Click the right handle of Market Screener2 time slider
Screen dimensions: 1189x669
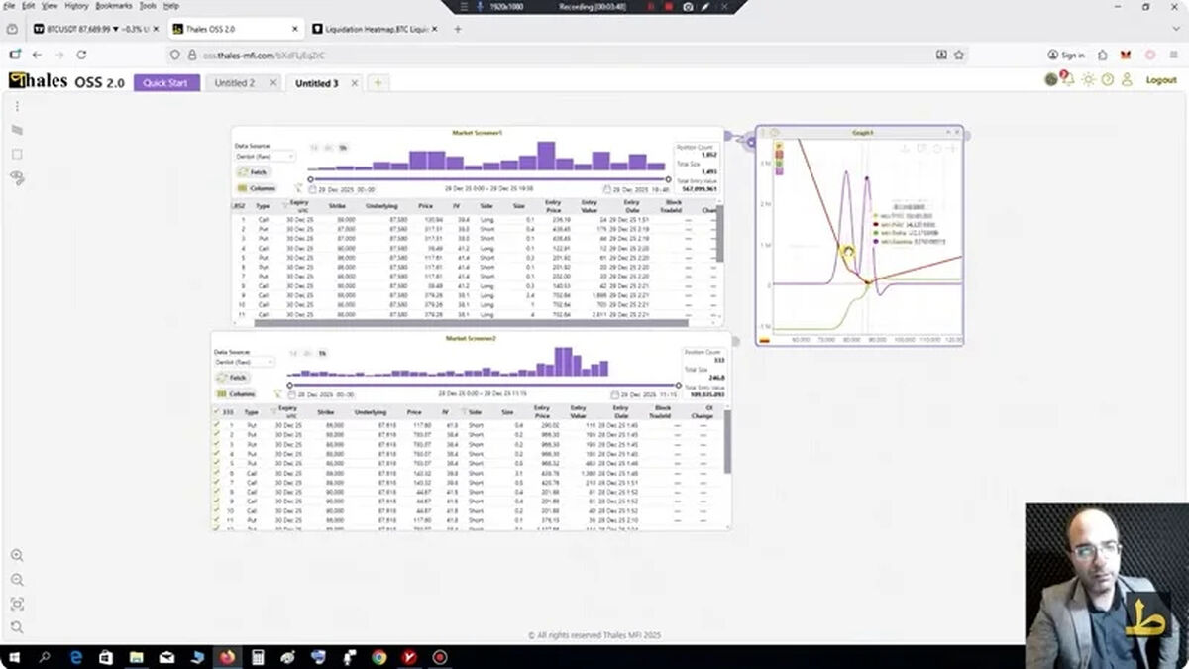pyautogui.click(x=679, y=385)
